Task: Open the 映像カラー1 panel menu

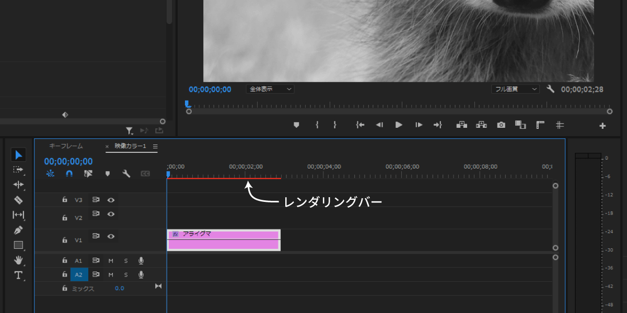Action: (155, 147)
